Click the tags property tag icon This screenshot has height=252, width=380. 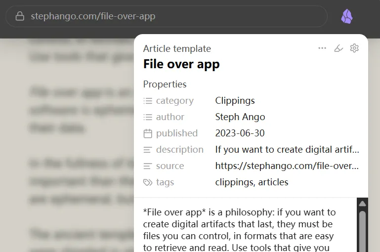(x=148, y=182)
